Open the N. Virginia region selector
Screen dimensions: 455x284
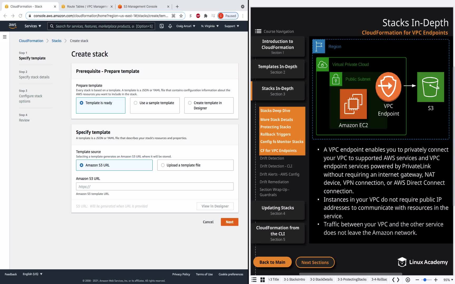click(x=210, y=26)
